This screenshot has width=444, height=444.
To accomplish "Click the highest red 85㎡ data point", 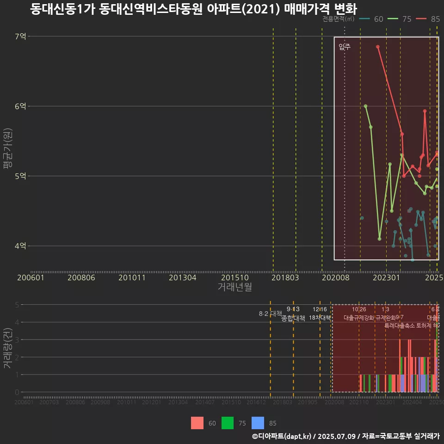I will [378, 47].
